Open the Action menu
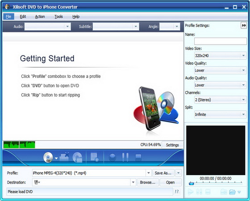The image size is (250, 201). click(40, 17)
